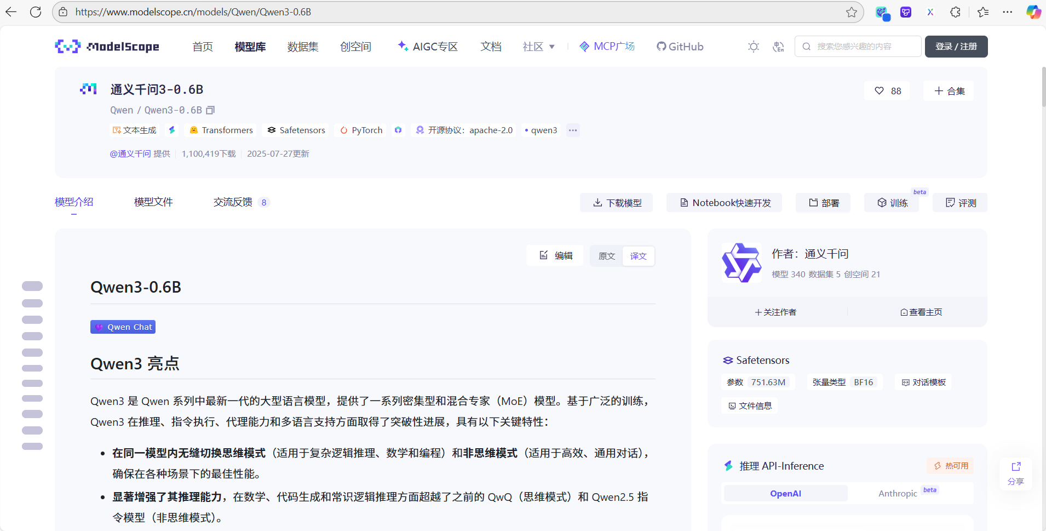
Task: Open 对话模板
Action: click(x=924, y=382)
